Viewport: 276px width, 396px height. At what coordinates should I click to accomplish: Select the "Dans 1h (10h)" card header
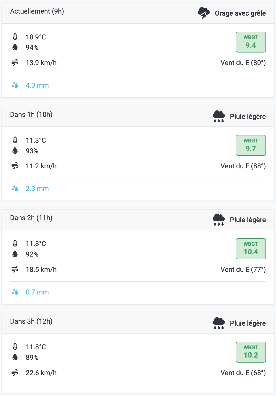click(x=31, y=115)
